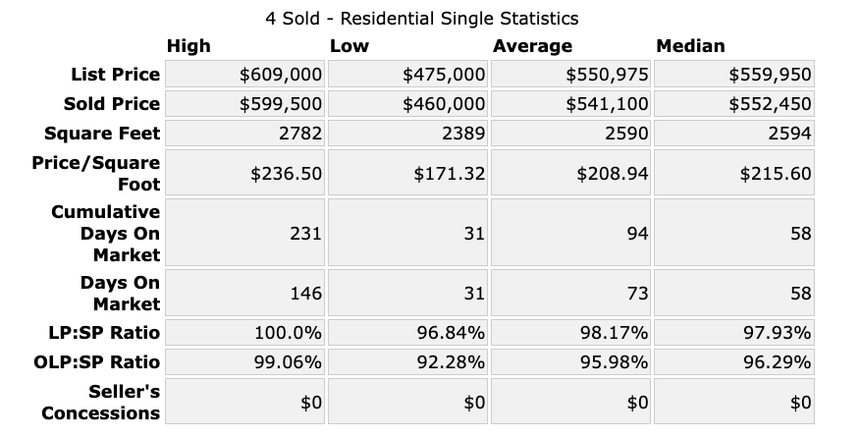This screenshot has height=438, width=860.
Task: Click the Average Sold Price cell $541,100
Action: coord(607,104)
